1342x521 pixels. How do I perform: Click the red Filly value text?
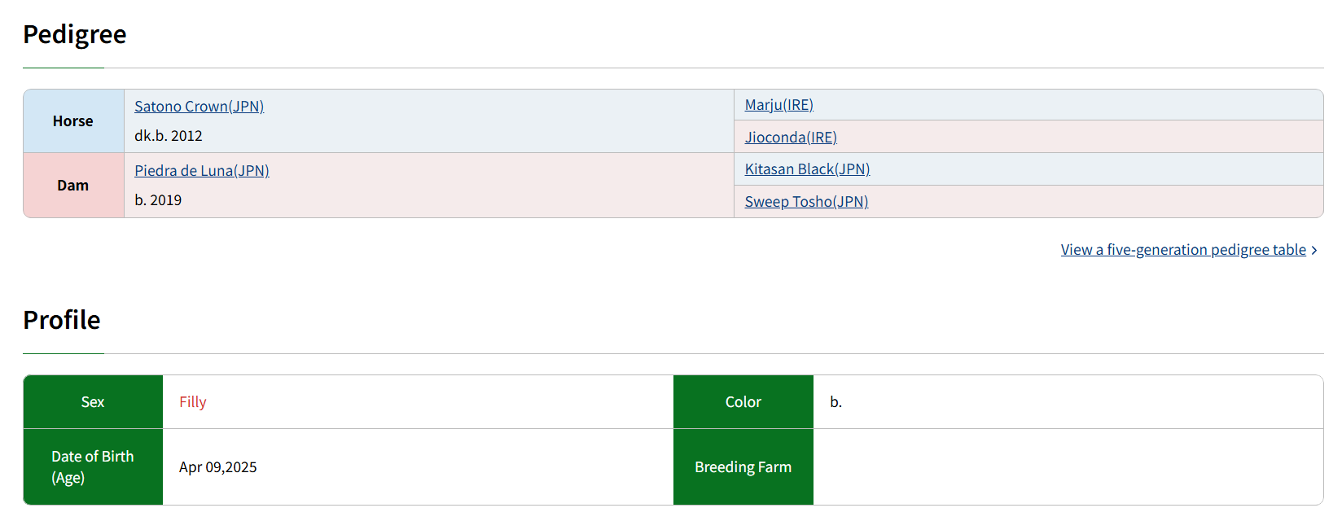click(193, 402)
